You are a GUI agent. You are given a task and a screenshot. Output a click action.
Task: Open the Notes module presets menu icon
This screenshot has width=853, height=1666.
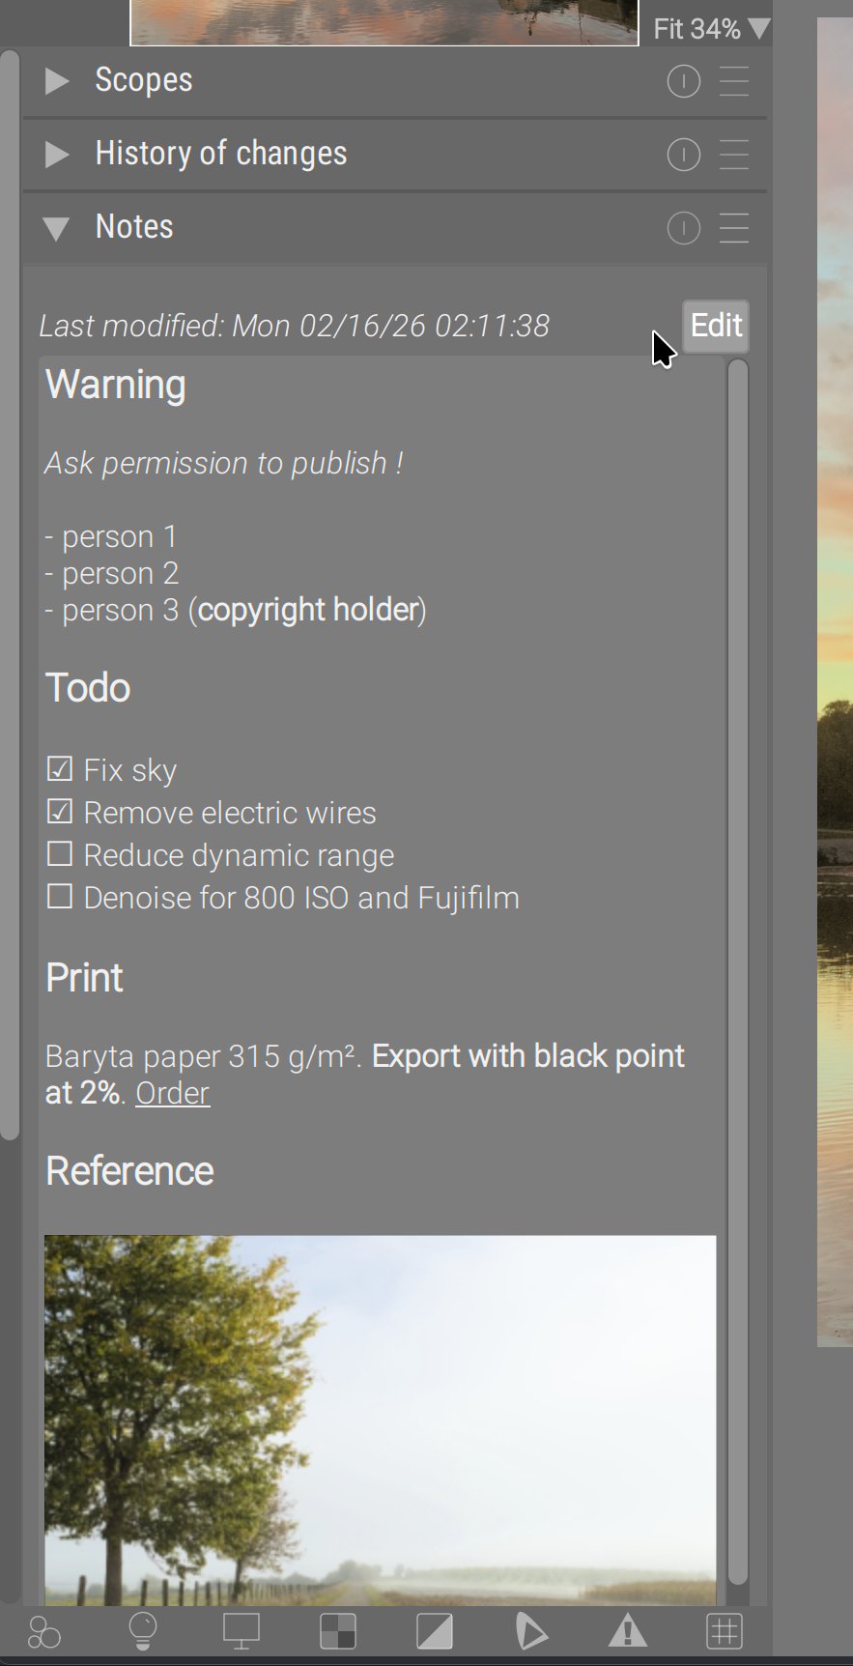coord(734,229)
